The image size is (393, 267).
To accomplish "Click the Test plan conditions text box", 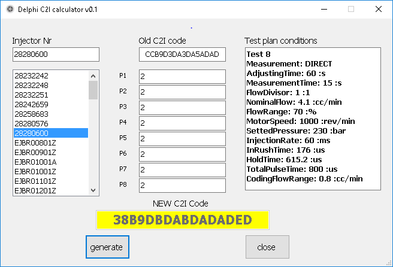I will tap(313, 119).
